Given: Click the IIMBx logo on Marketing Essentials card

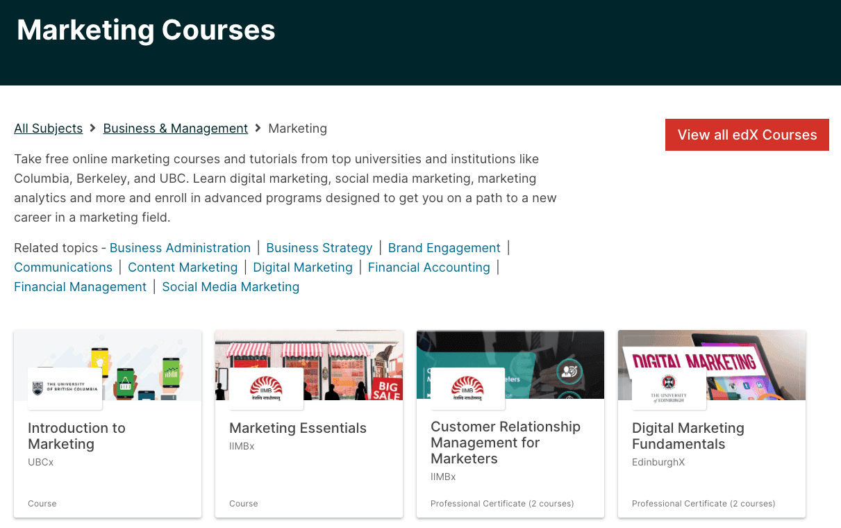Looking at the screenshot, I should click(267, 387).
